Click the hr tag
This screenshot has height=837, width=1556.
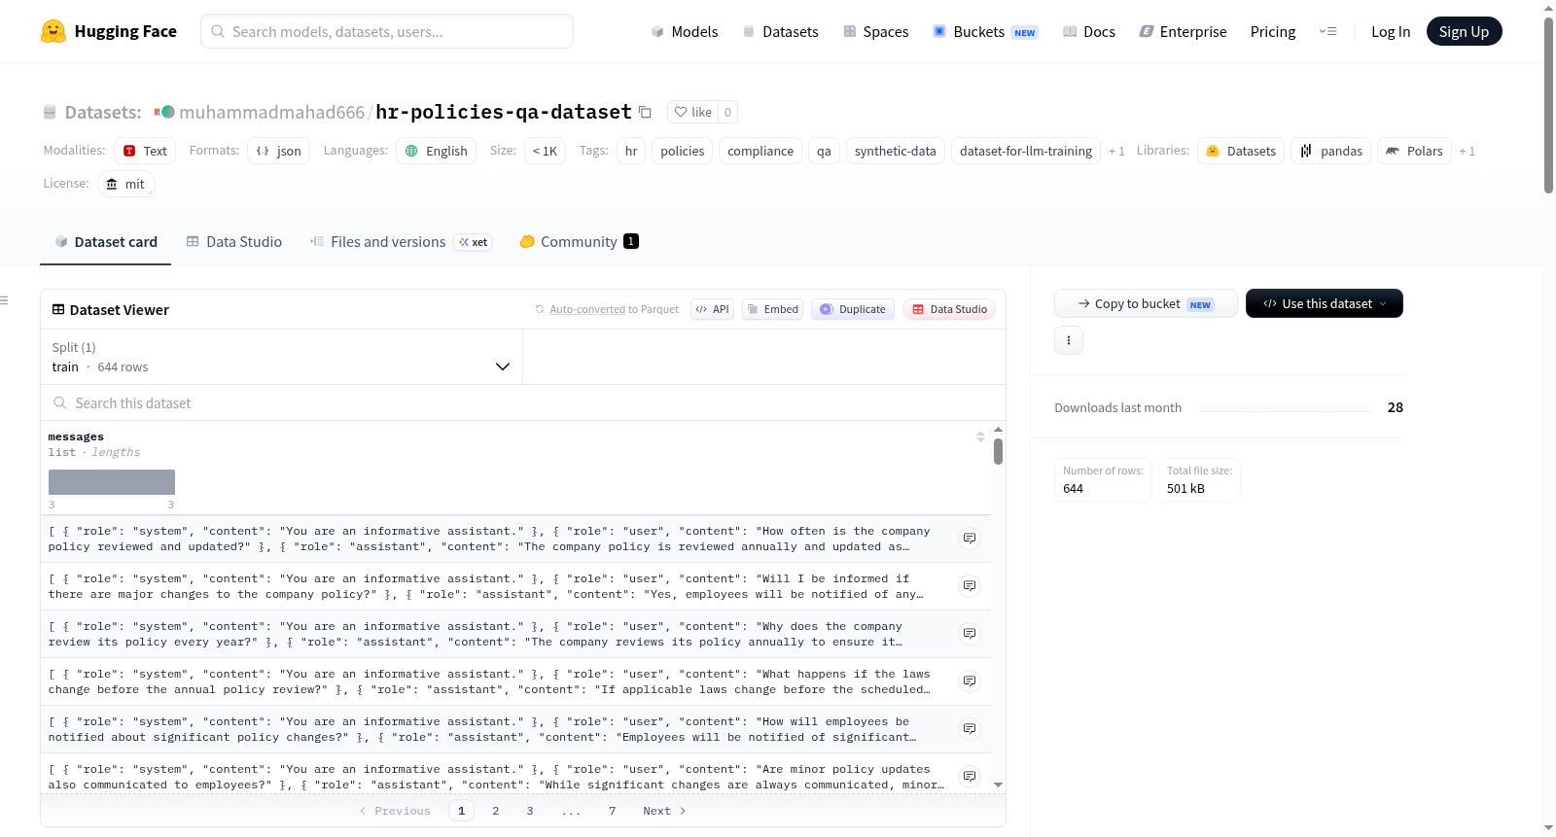click(x=631, y=151)
